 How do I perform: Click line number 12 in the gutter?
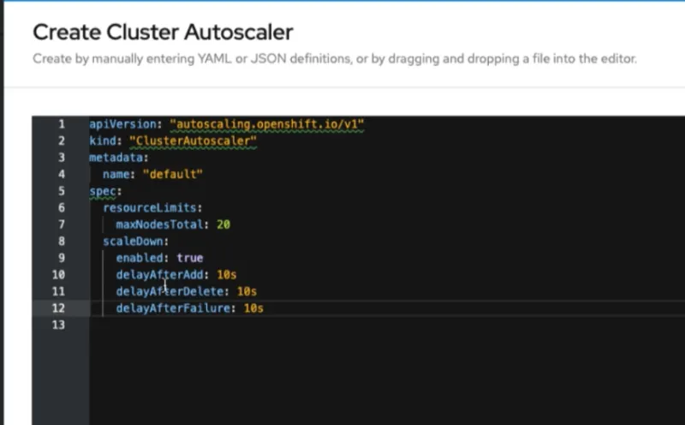coord(58,308)
